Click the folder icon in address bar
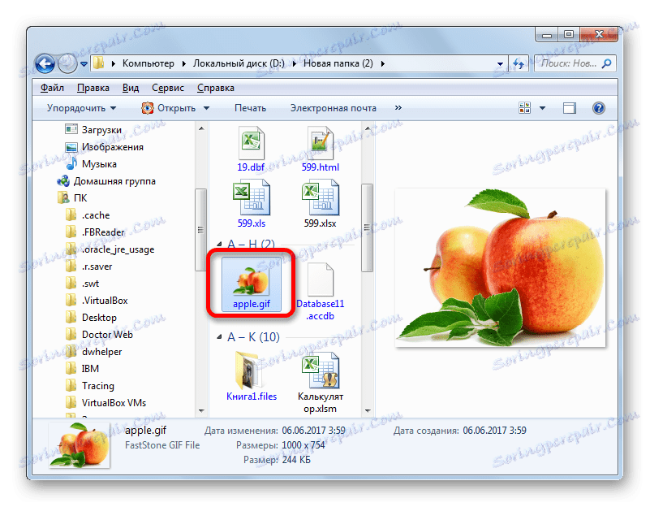The image size is (650, 507). (99, 63)
